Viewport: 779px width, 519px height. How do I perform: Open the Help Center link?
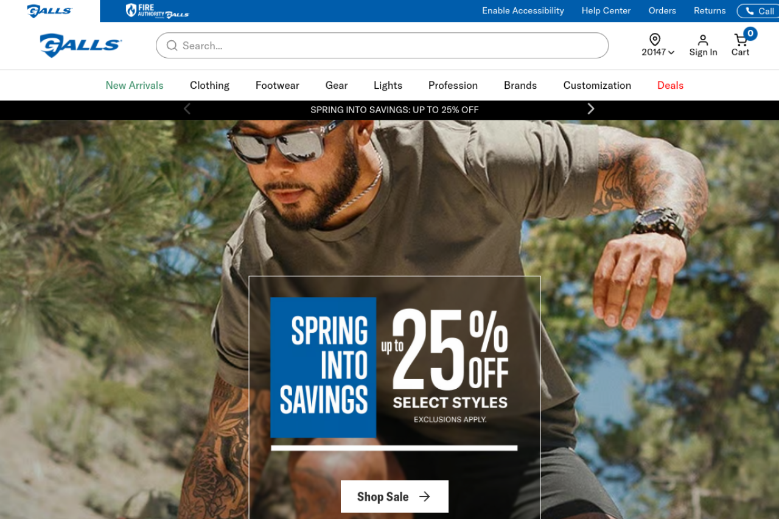pos(606,11)
